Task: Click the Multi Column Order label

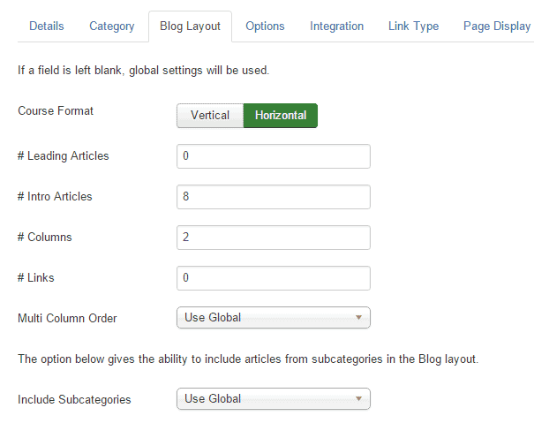Action: [x=67, y=318]
